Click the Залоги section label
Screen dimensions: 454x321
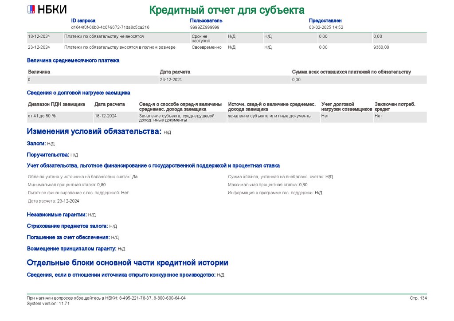36,144
